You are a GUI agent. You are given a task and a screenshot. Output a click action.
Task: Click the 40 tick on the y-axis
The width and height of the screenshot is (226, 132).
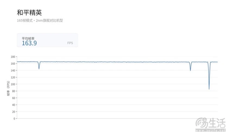(14, 105)
